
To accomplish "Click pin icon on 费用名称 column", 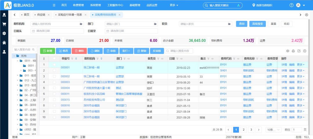I will tap(261, 58).
